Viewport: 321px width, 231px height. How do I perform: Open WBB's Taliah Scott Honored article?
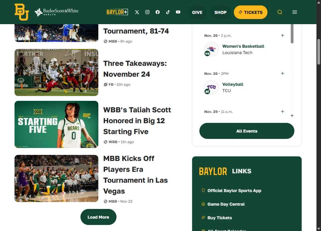point(137,120)
